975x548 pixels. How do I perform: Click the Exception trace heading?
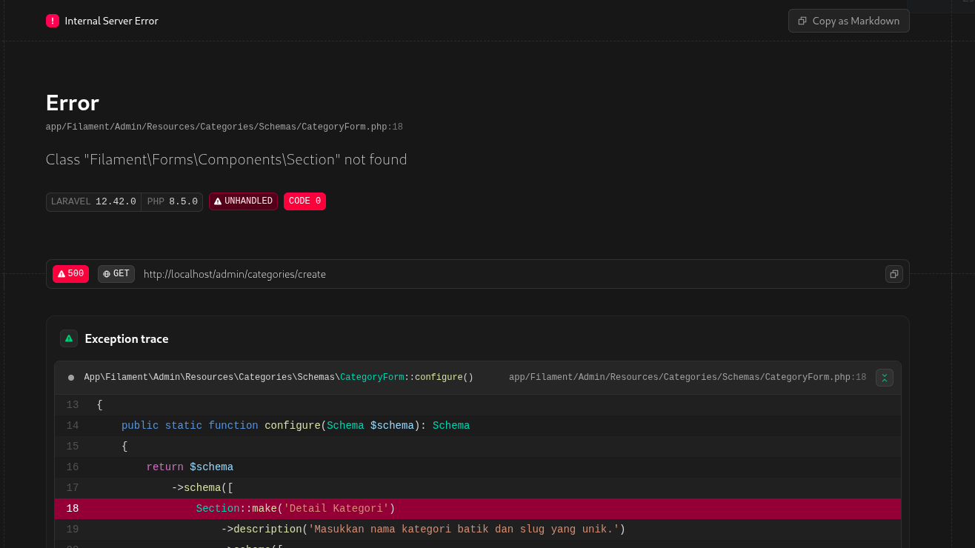point(127,338)
